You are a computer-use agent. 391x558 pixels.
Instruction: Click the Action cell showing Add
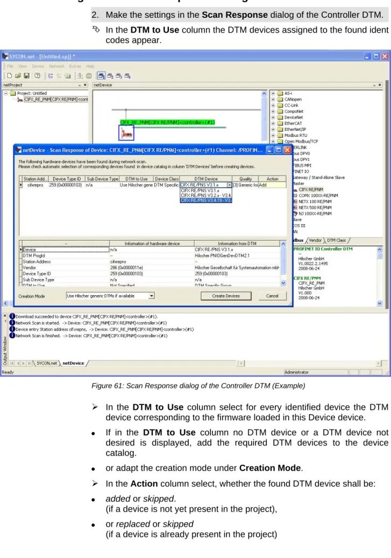click(x=272, y=185)
